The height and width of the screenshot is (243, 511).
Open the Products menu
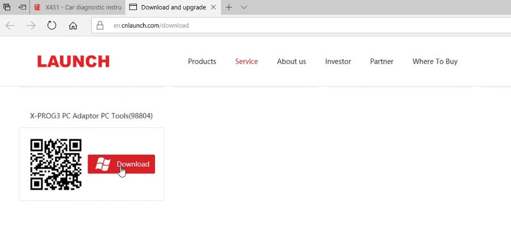click(x=202, y=61)
